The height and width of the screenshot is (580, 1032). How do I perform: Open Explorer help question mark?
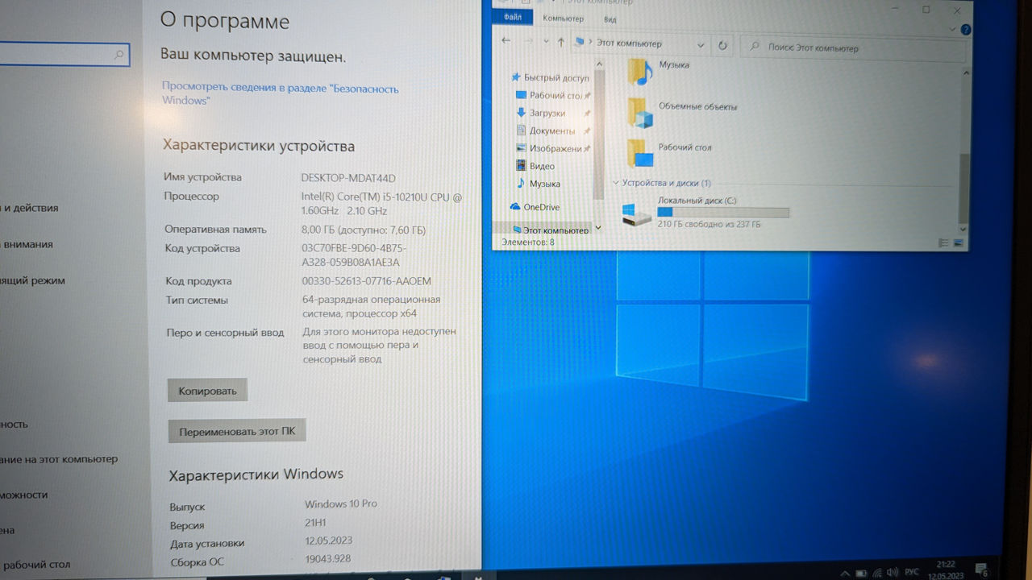965,30
